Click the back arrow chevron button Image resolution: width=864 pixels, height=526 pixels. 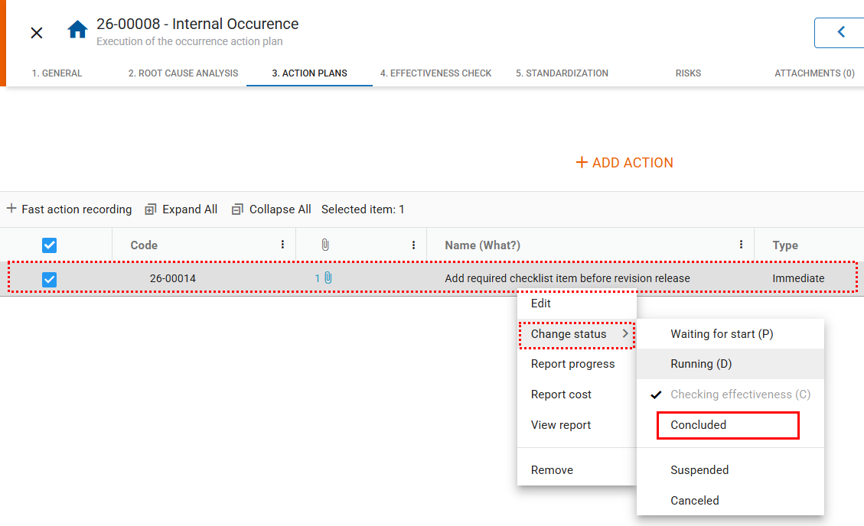coord(840,32)
